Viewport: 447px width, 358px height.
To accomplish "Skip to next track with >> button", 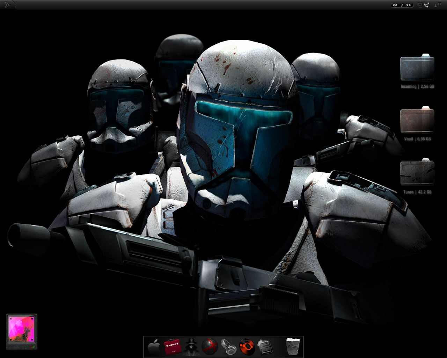I will [x=408, y=5].
